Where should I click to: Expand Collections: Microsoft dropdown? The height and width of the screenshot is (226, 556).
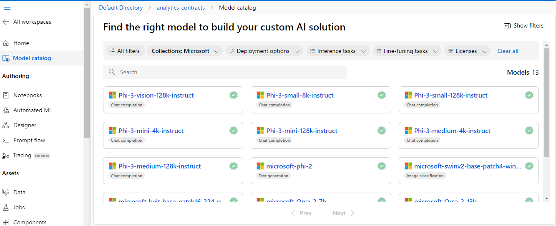click(x=185, y=51)
